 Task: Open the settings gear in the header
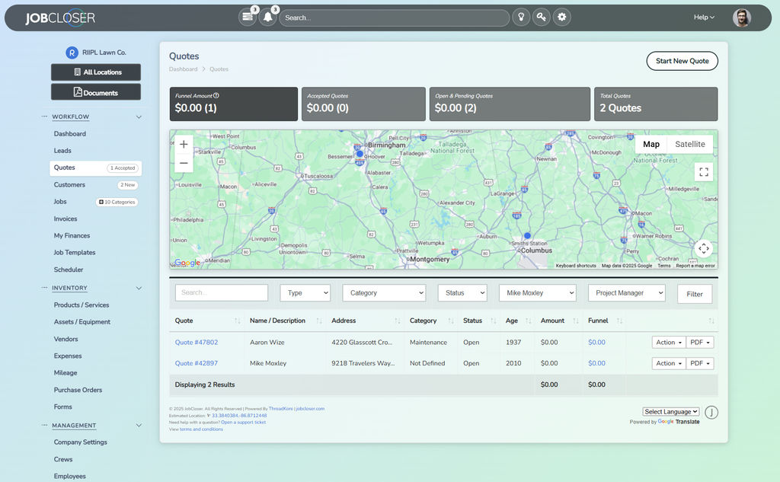pyautogui.click(x=561, y=17)
